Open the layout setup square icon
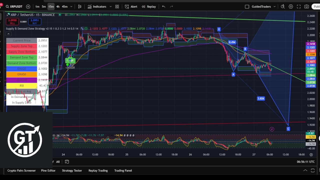 (247, 6)
